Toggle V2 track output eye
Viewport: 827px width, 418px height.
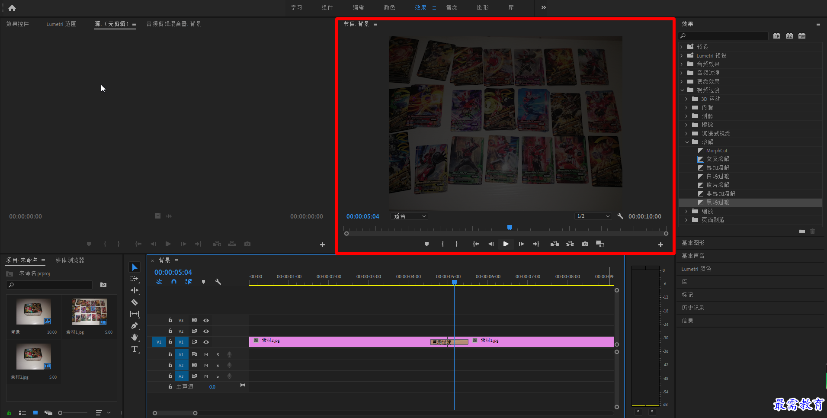tap(206, 331)
